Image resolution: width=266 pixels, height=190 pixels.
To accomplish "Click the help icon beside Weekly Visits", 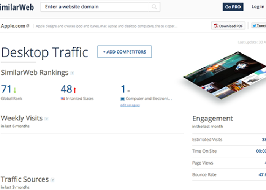I will (46, 119).
